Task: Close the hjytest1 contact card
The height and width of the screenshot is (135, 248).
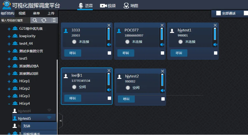Action: (215, 25)
